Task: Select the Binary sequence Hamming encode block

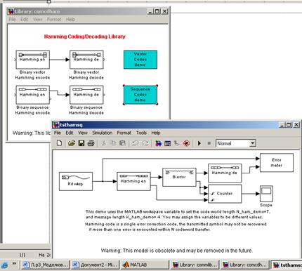Action: click(x=32, y=95)
